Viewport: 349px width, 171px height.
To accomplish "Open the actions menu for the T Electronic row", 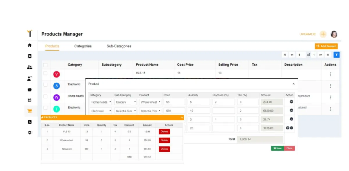I will [x=330, y=109].
